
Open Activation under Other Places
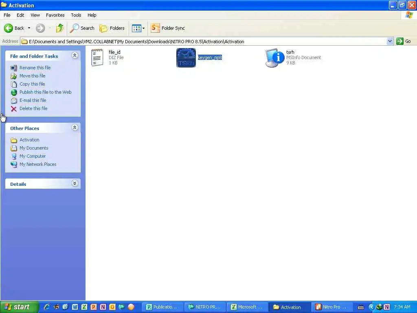(29, 140)
